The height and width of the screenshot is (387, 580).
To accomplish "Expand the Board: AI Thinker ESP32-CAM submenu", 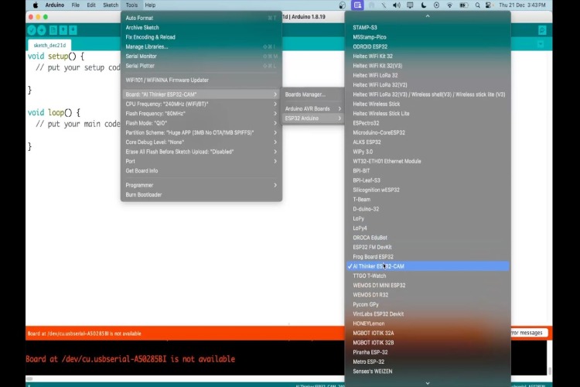I will tap(201, 94).
